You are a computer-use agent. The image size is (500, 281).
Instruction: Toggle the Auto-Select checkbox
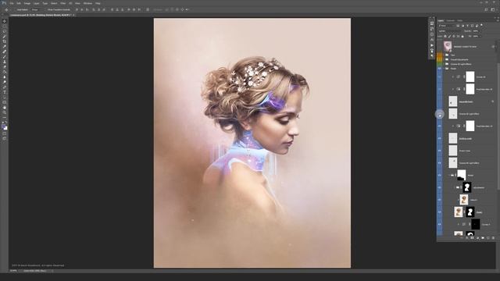pyautogui.click(x=15, y=9)
